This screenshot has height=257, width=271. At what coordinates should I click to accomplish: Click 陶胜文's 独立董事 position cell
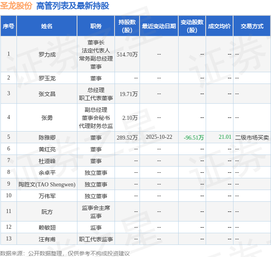pyautogui.click(x=96, y=184)
